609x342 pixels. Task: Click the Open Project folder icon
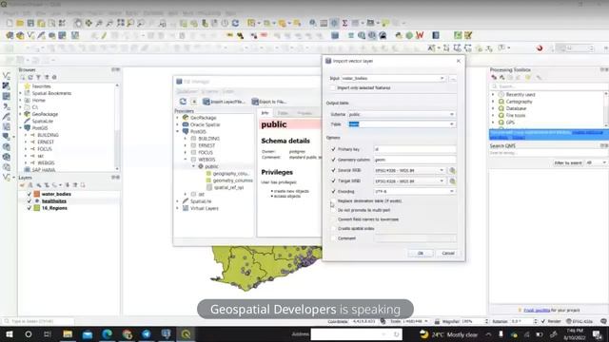pos(20,23)
